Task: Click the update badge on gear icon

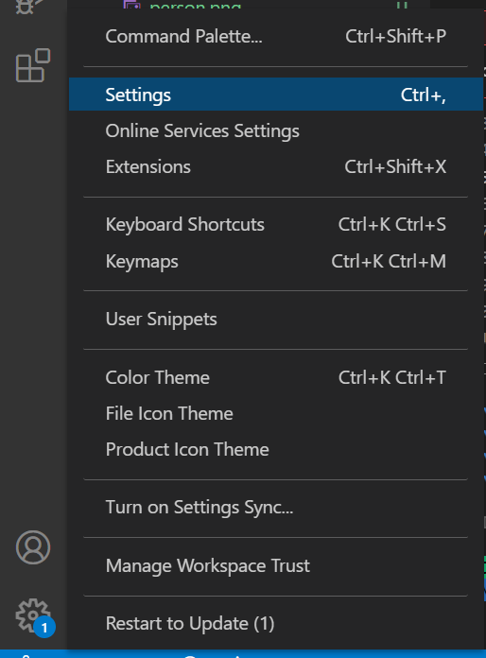Action: pyautogui.click(x=44, y=628)
